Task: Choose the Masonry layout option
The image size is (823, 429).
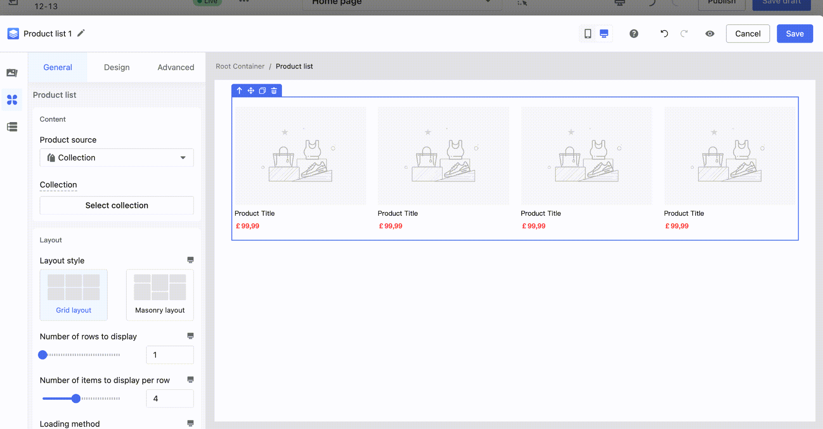Action: point(160,295)
